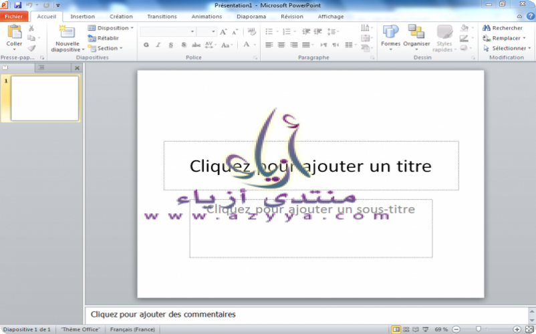Switch to slide sorter view in status bar
This screenshot has height=334, width=536.
[406, 329]
